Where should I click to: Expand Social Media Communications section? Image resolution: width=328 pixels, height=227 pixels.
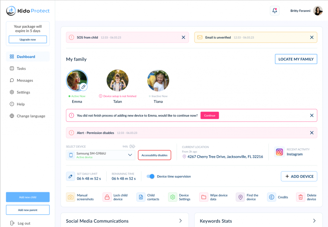click(181, 221)
